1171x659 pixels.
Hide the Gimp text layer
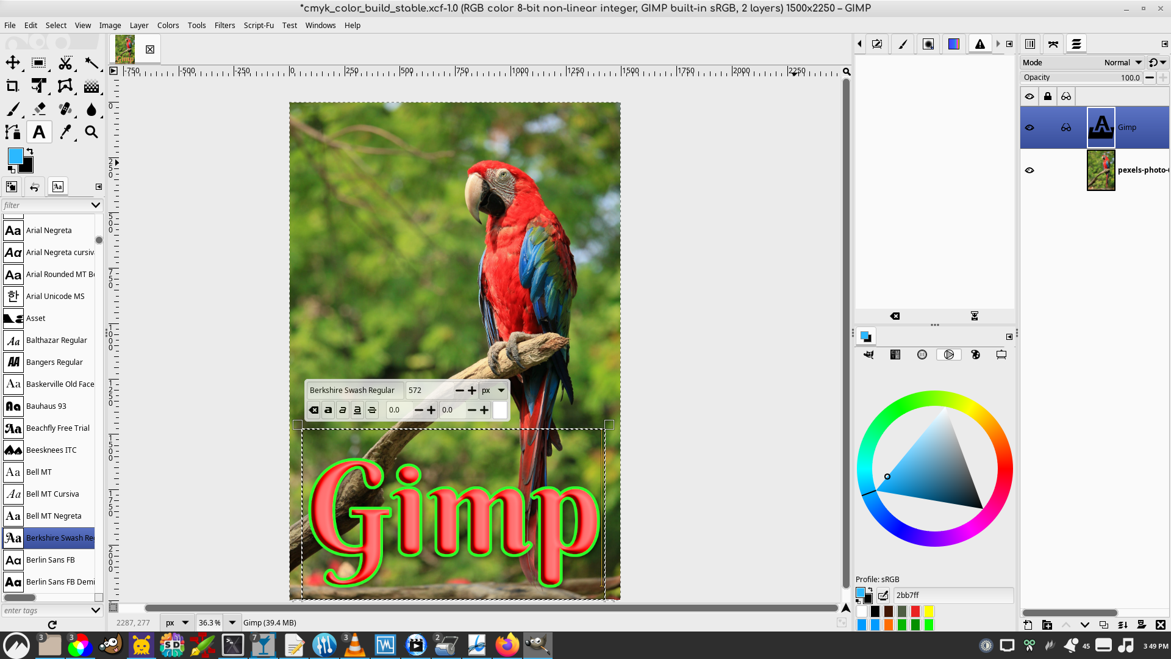click(1030, 128)
